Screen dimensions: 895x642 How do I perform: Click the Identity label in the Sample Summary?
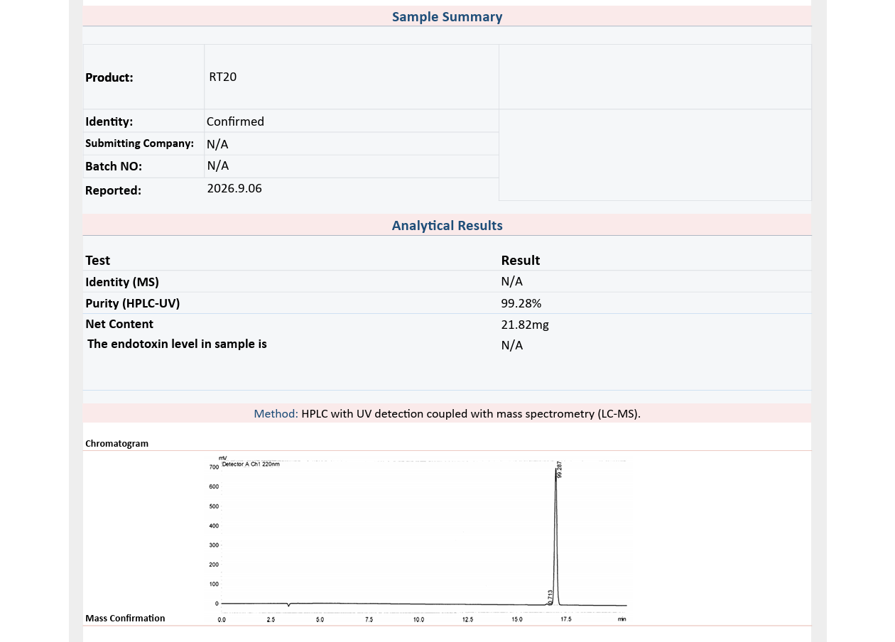[109, 121]
